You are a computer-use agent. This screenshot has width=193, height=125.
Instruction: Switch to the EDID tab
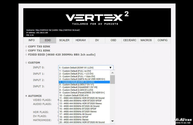[x=48, y=40]
